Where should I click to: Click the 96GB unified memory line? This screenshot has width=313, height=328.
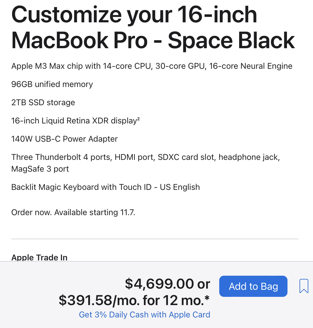tap(52, 84)
